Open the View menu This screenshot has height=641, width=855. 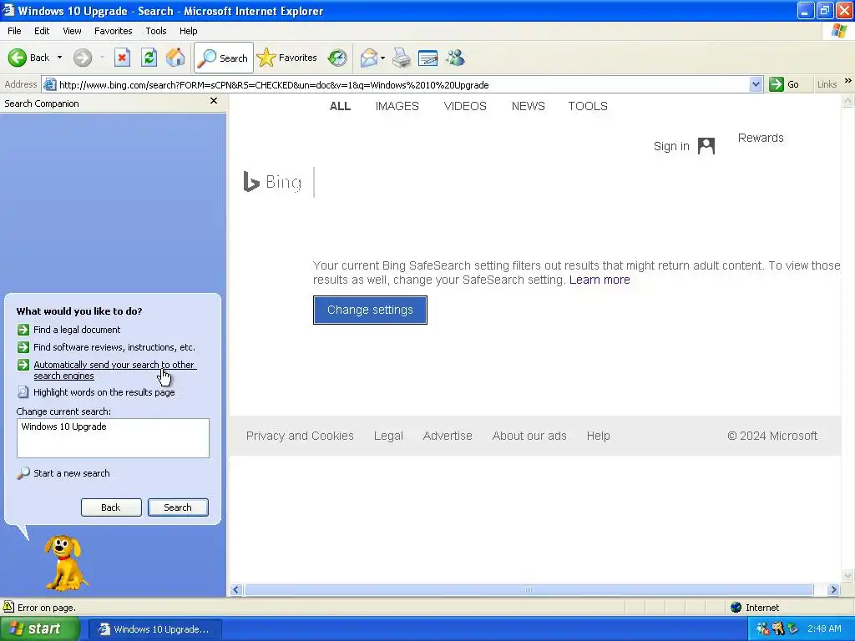click(72, 31)
